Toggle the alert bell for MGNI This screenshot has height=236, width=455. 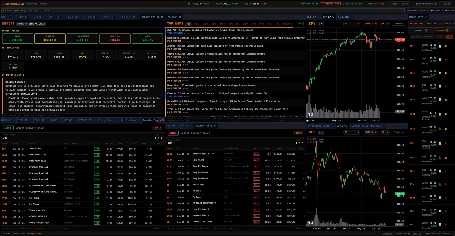pos(446,114)
